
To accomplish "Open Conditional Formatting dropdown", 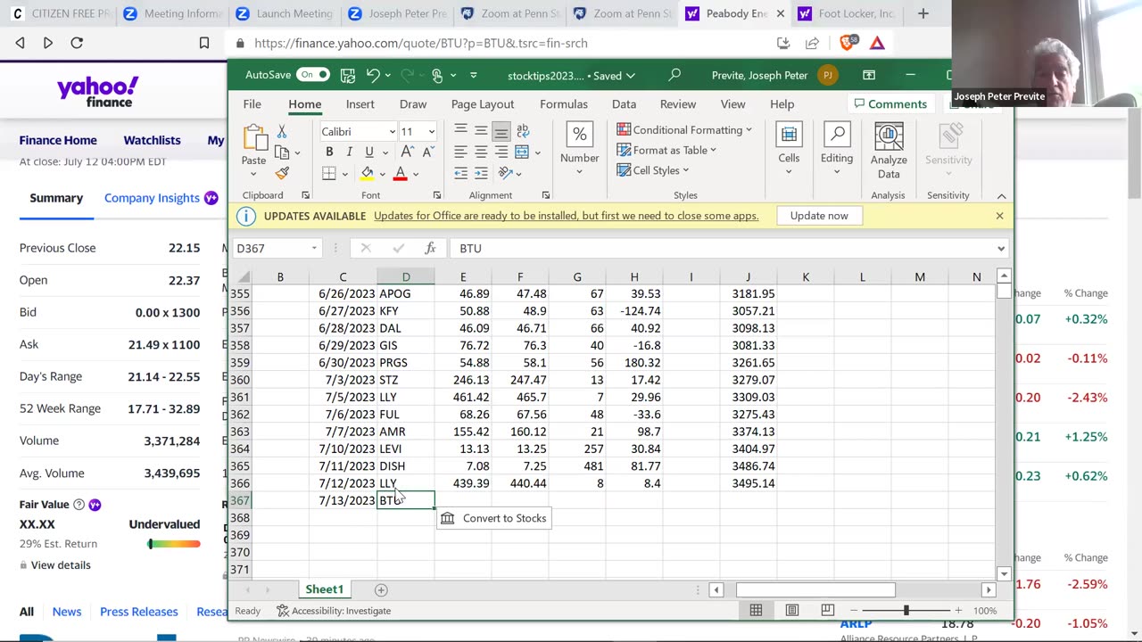I will tap(685, 130).
